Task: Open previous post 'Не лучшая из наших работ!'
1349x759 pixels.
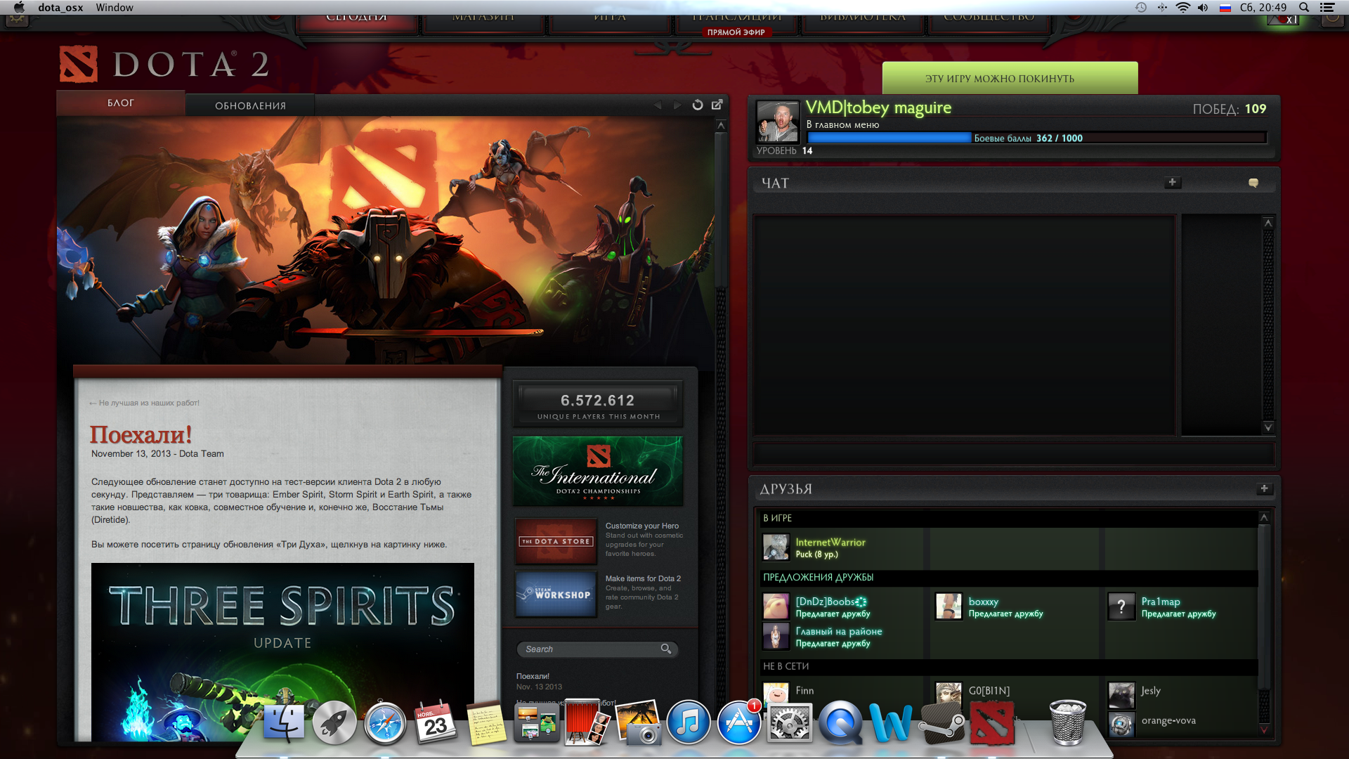Action: coord(144,403)
